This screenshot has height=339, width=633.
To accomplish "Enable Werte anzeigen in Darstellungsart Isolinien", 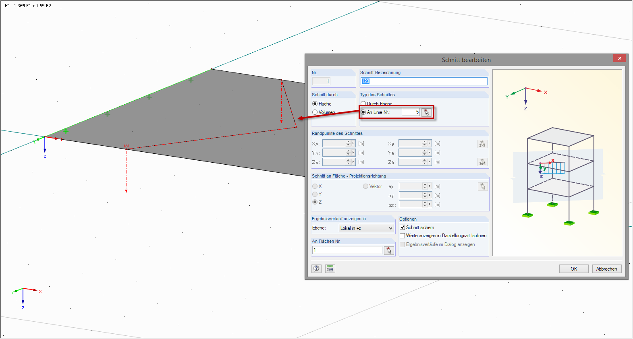I will click(x=402, y=236).
